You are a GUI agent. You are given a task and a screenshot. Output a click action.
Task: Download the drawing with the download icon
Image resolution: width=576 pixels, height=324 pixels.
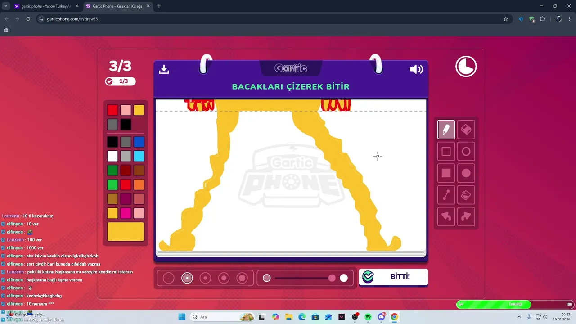click(164, 69)
